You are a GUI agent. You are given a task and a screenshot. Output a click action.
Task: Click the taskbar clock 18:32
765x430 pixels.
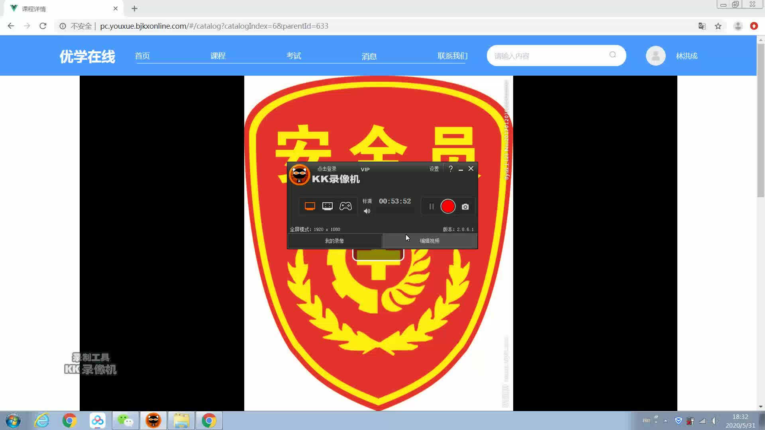(740, 417)
